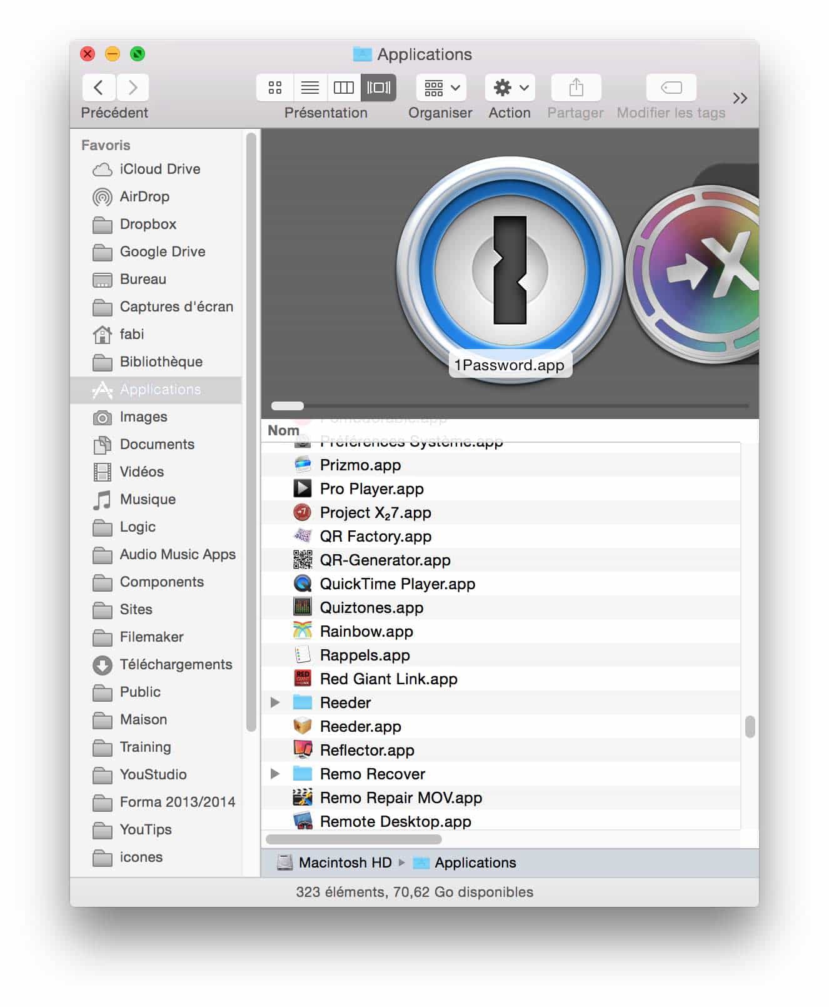Click Macintosh HD in path bar
Image resolution: width=829 pixels, height=1007 pixels.
coord(334,863)
